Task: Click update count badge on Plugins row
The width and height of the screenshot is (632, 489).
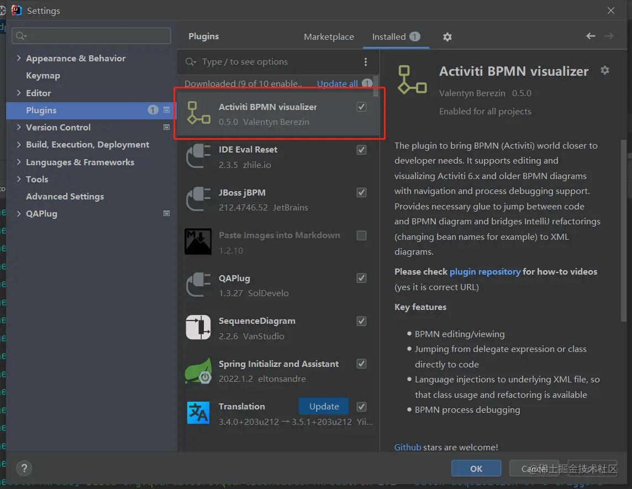Action: click(153, 109)
